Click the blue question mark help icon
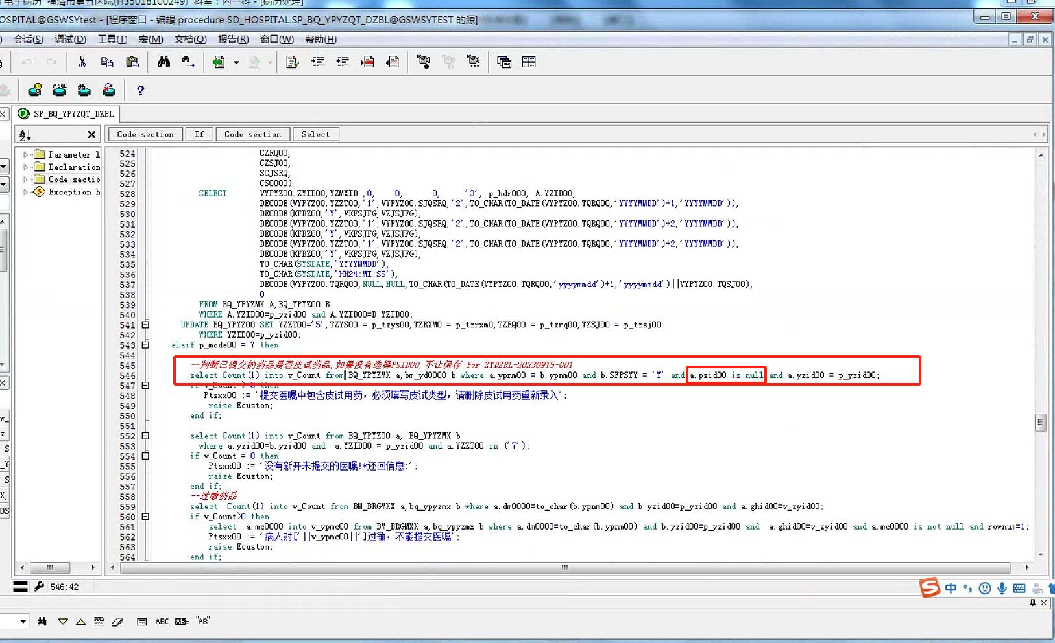This screenshot has width=1055, height=643. (140, 91)
